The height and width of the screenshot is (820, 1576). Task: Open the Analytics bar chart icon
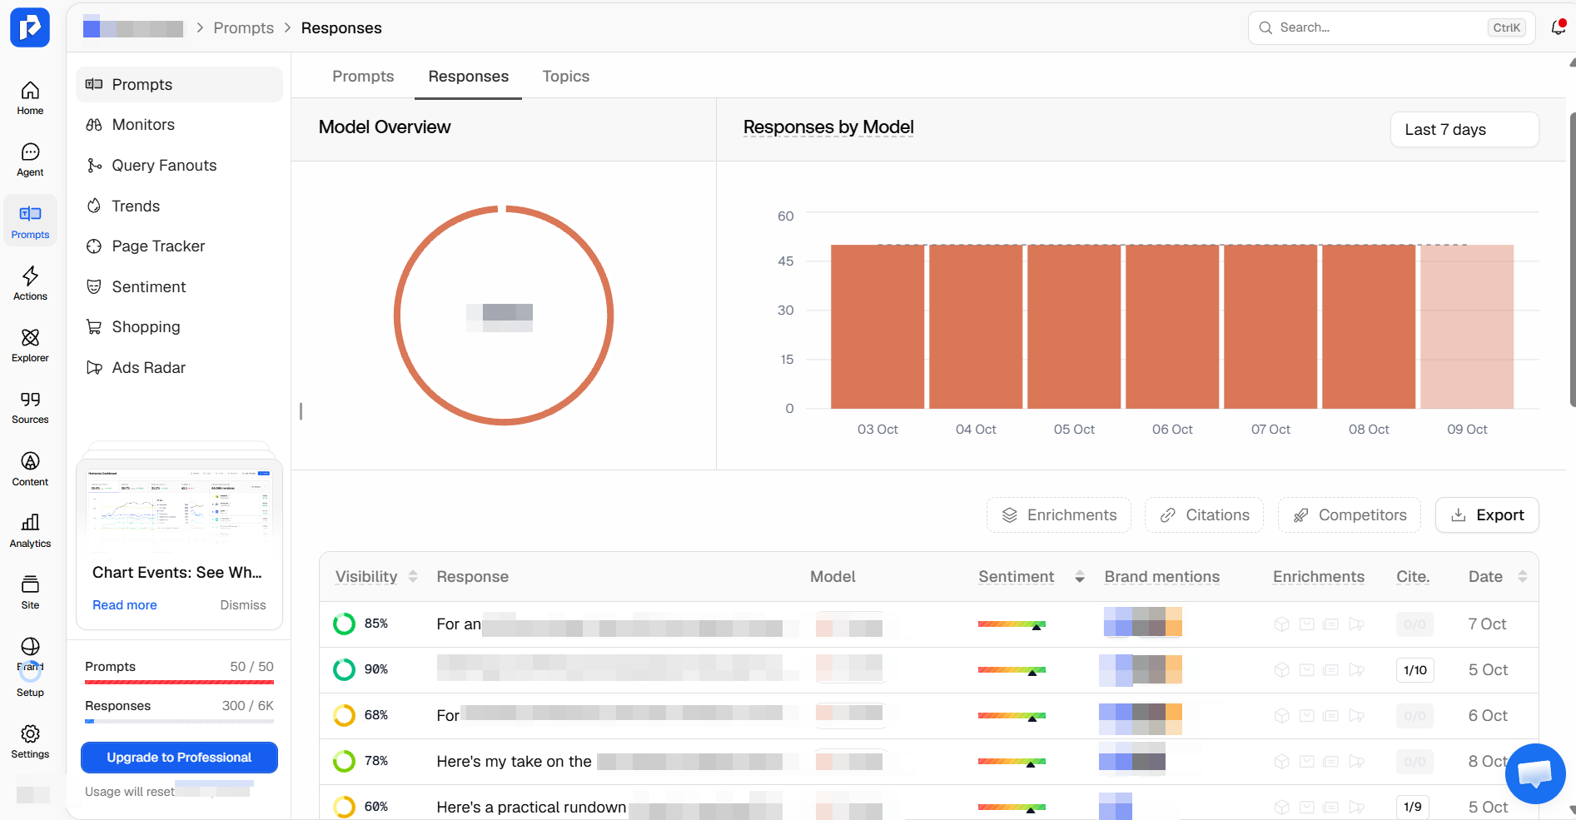pyautogui.click(x=30, y=530)
